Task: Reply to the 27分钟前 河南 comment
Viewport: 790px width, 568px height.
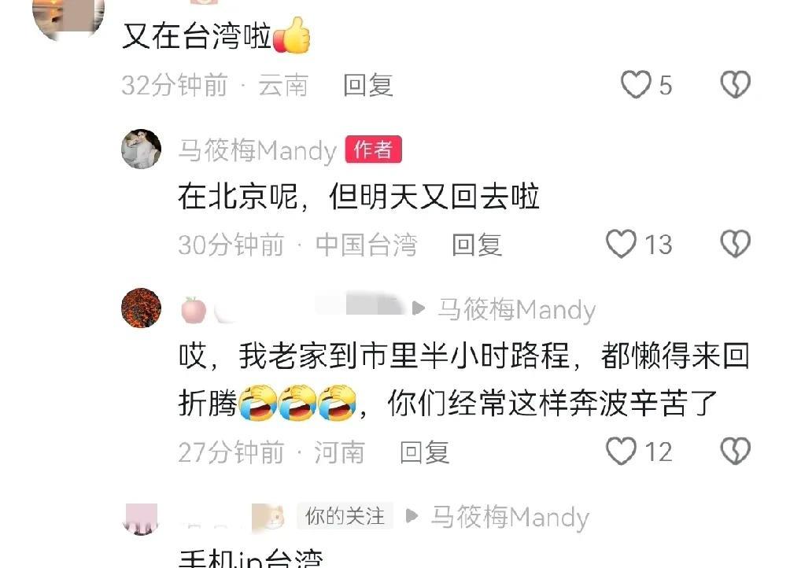Action: point(425,452)
